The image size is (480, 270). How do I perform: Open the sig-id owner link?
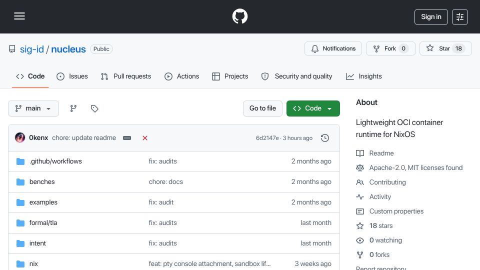tap(32, 49)
